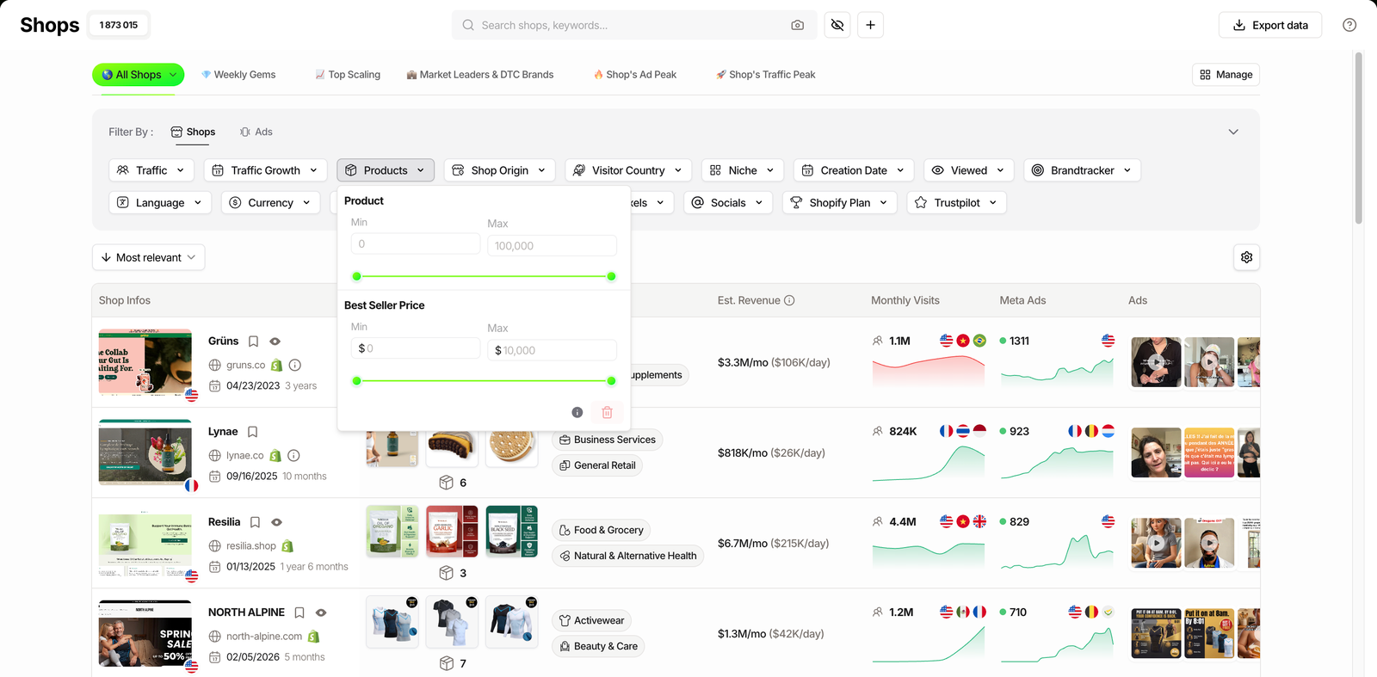Open the resilia.shop link

[x=251, y=545]
